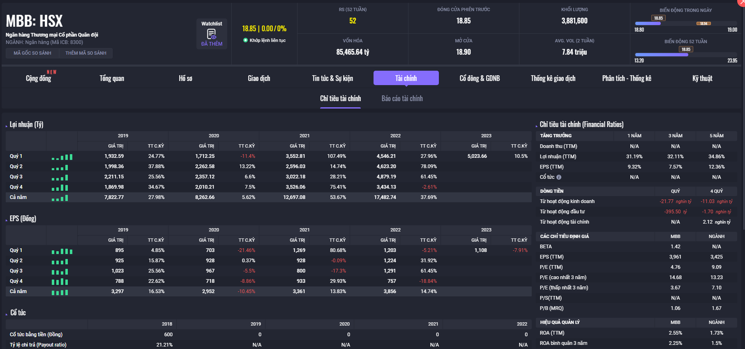Click the Watchlist document-eye icon
Image resolution: width=745 pixels, height=349 pixels.
(x=212, y=34)
